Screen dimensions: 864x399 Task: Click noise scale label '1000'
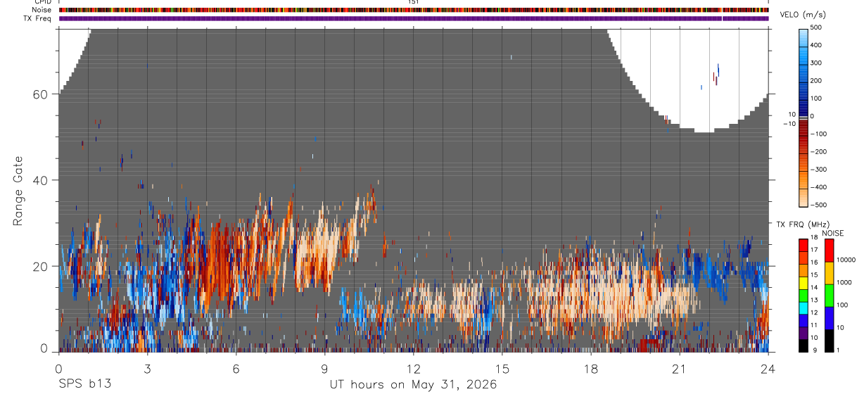844,282
